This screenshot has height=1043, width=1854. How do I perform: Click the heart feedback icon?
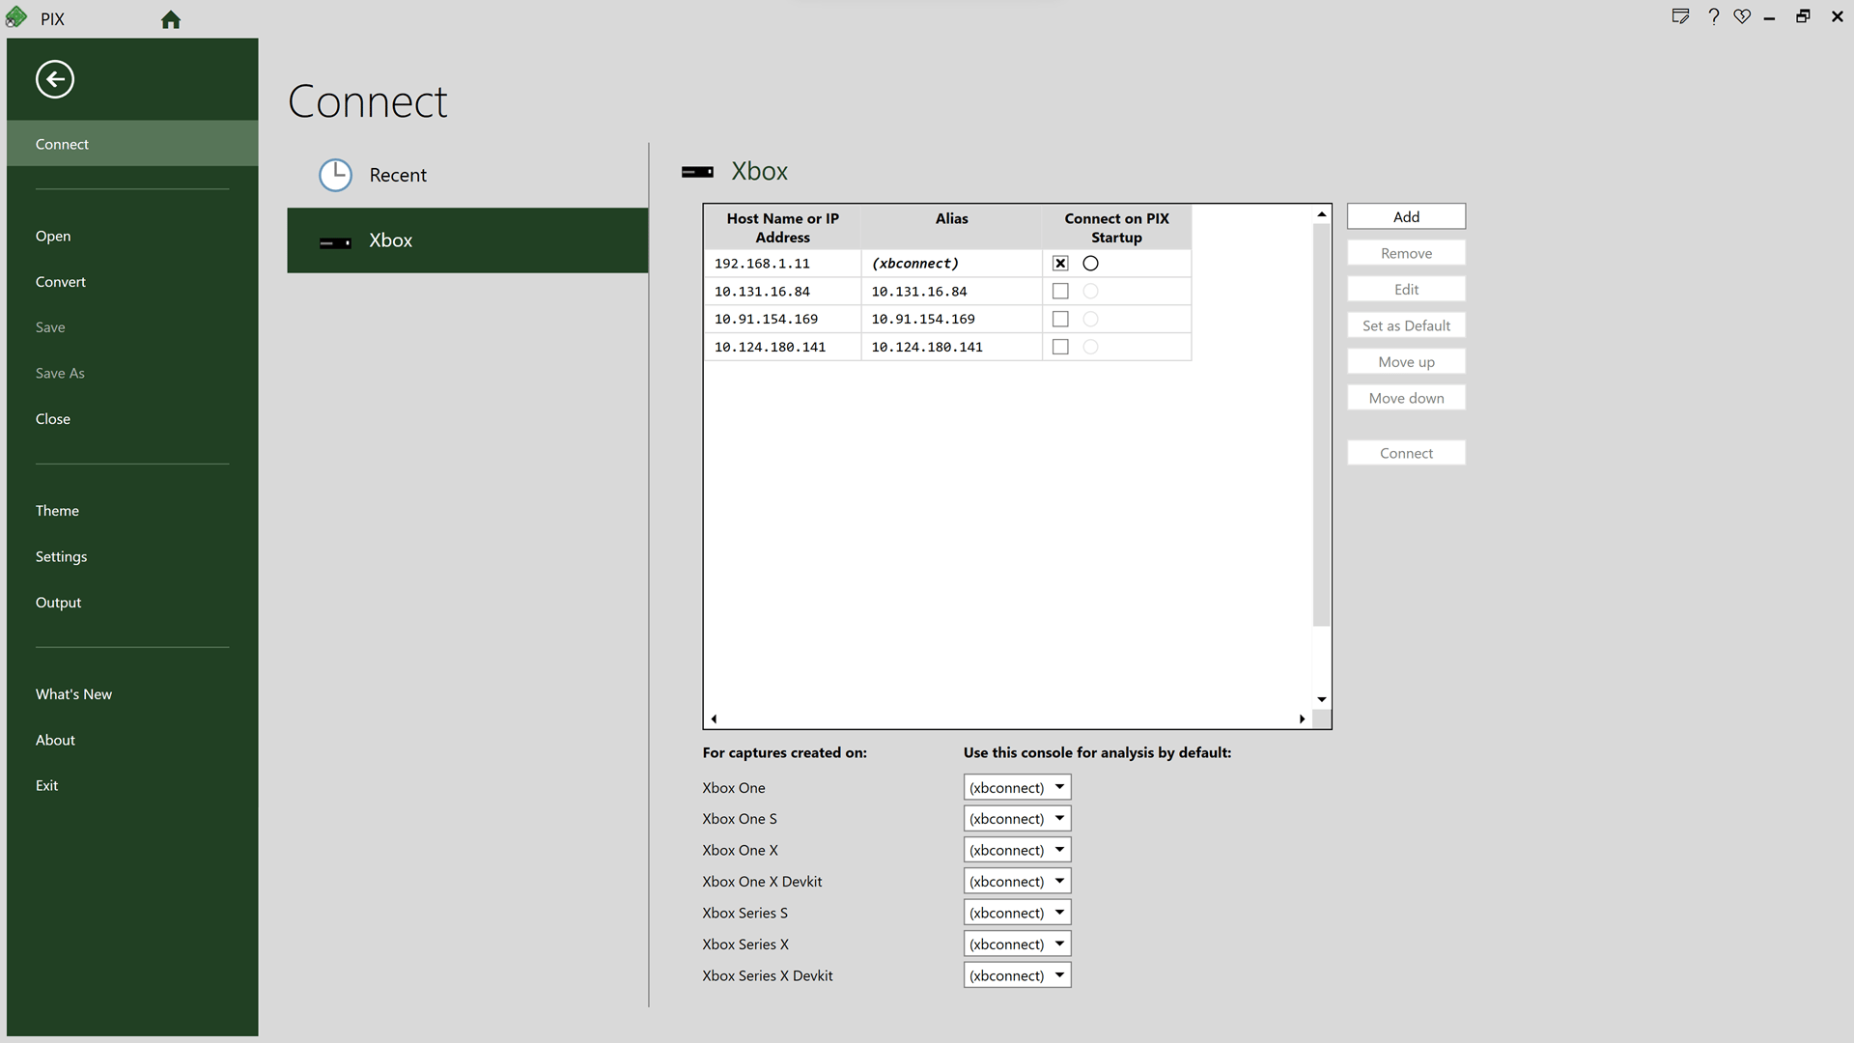point(1742,16)
